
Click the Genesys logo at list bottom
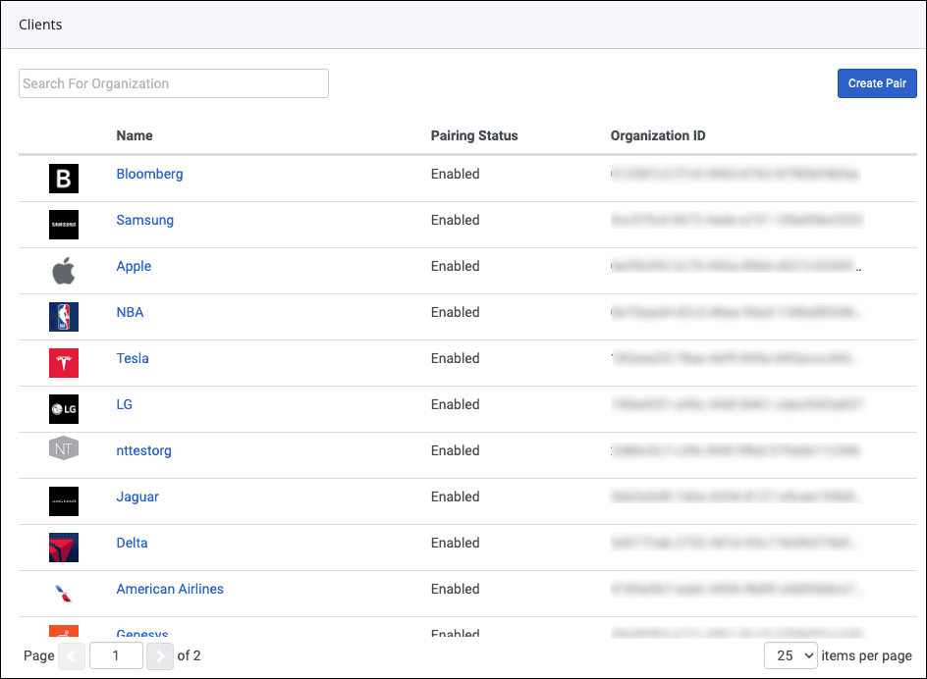(x=63, y=631)
